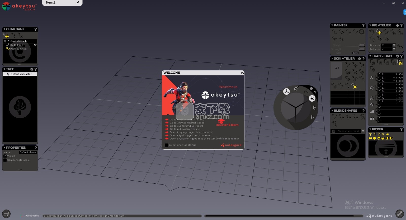Collapse the TREE panel
The height and width of the screenshot is (220, 406).
(4, 69)
